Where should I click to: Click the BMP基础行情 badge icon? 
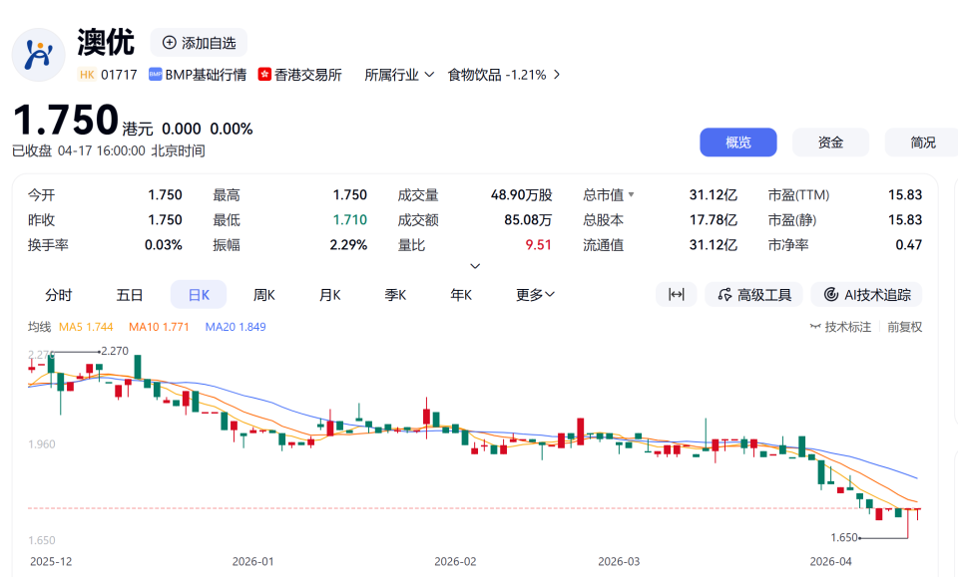tap(156, 75)
